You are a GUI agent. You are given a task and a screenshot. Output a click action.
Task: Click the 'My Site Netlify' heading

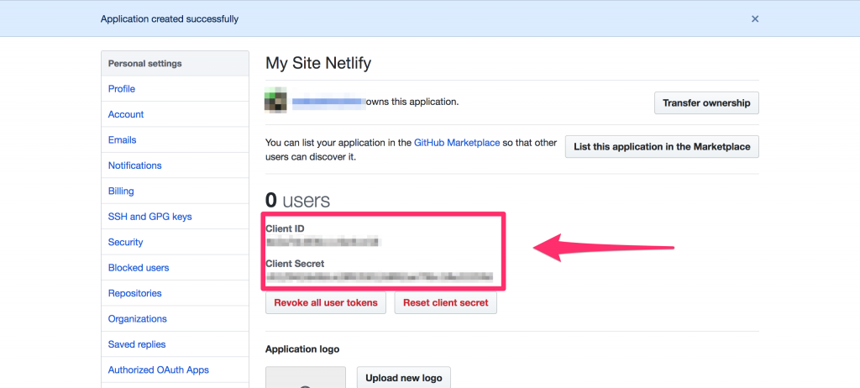pyautogui.click(x=318, y=63)
